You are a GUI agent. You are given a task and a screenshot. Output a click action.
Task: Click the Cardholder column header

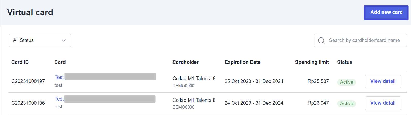point(185,62)
